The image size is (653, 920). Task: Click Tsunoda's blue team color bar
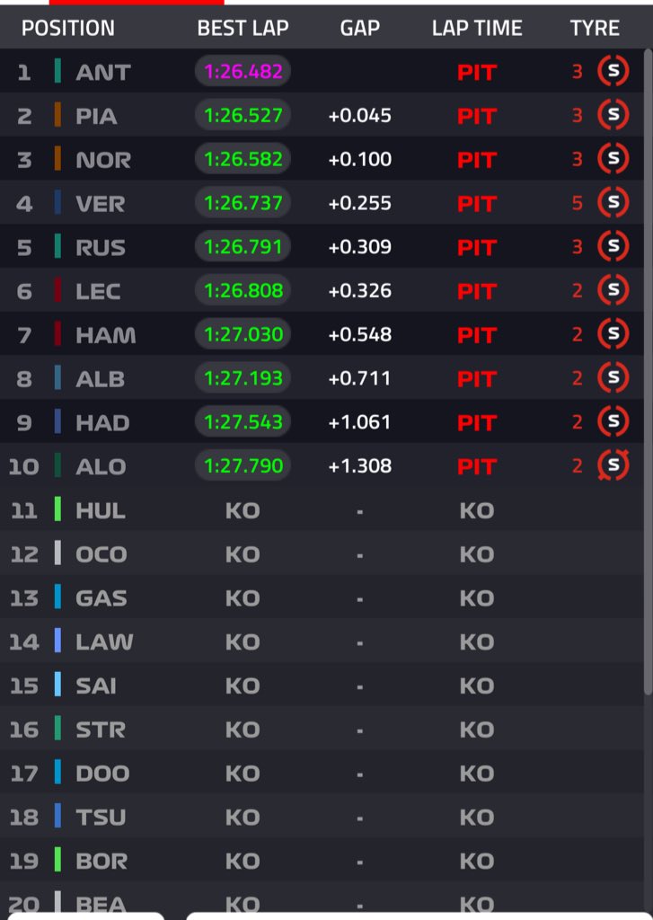pyautogui.click(x=58, y=817)
